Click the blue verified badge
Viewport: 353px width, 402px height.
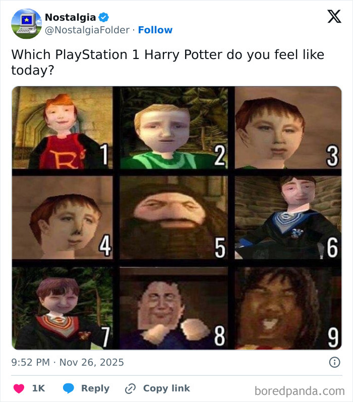[x=104, y=18]
